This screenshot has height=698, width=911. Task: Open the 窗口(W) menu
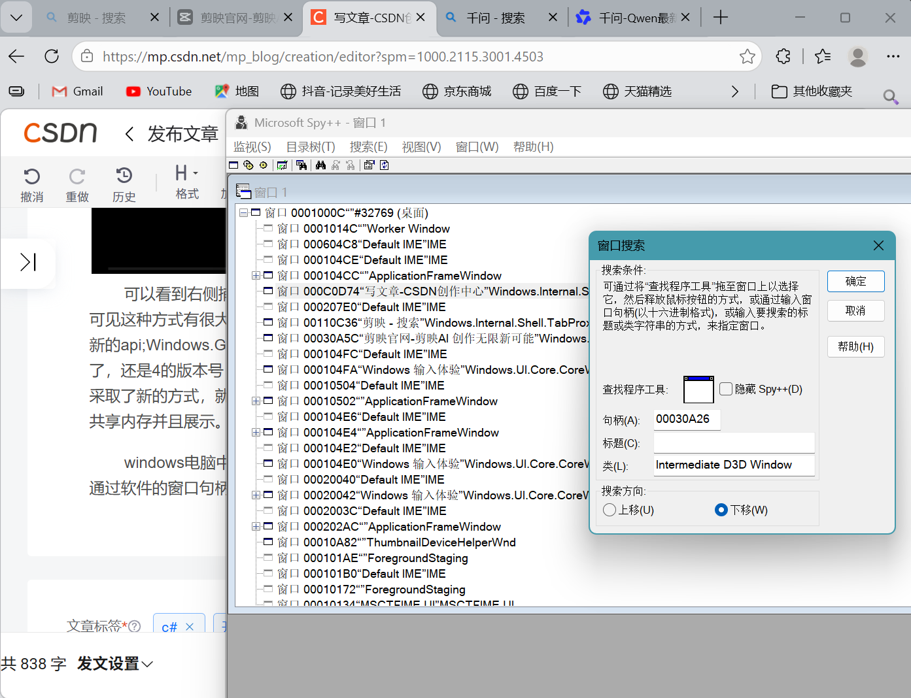point(477,147)
